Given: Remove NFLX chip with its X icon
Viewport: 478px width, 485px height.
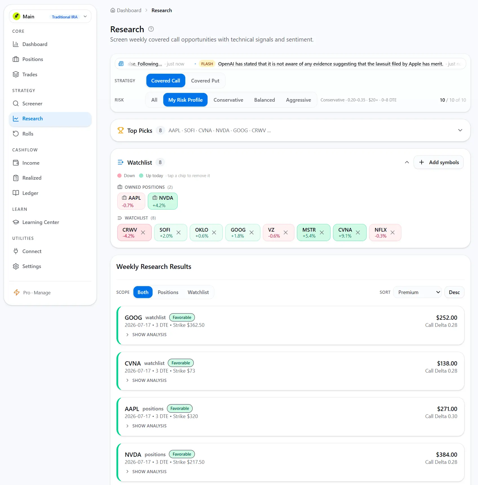Looking at the screenshot, I should (393, 232).
